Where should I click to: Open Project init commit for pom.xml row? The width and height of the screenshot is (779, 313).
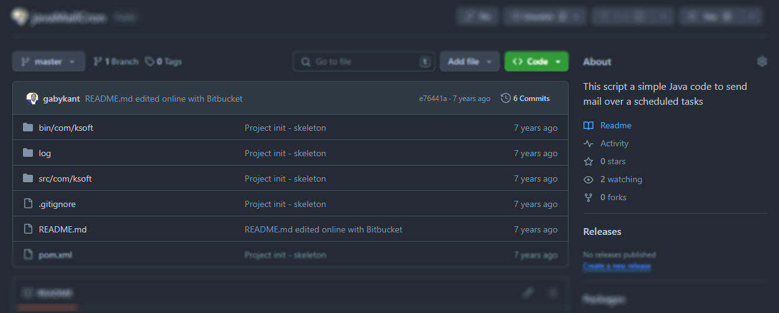(x=285, y=255)
